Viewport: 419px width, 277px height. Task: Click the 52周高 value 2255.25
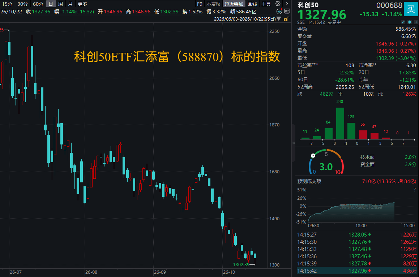(345, 87)
